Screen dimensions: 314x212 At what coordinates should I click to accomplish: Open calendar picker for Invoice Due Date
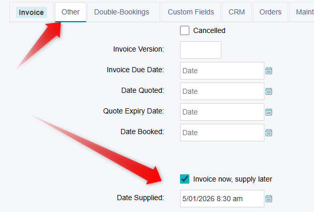[268, 71]
